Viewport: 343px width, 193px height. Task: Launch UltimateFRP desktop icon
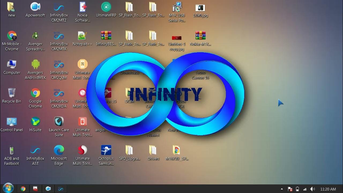[x=106, y=10]
